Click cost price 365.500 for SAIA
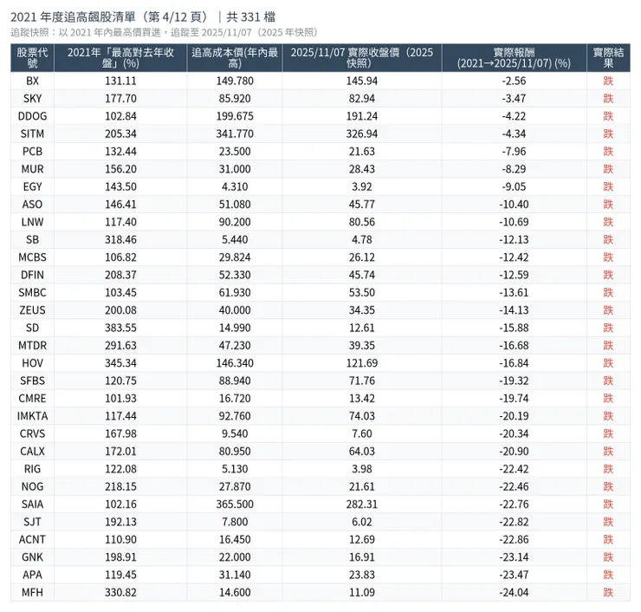The width and height of the screenshot is (641, 612). [235, 504]
